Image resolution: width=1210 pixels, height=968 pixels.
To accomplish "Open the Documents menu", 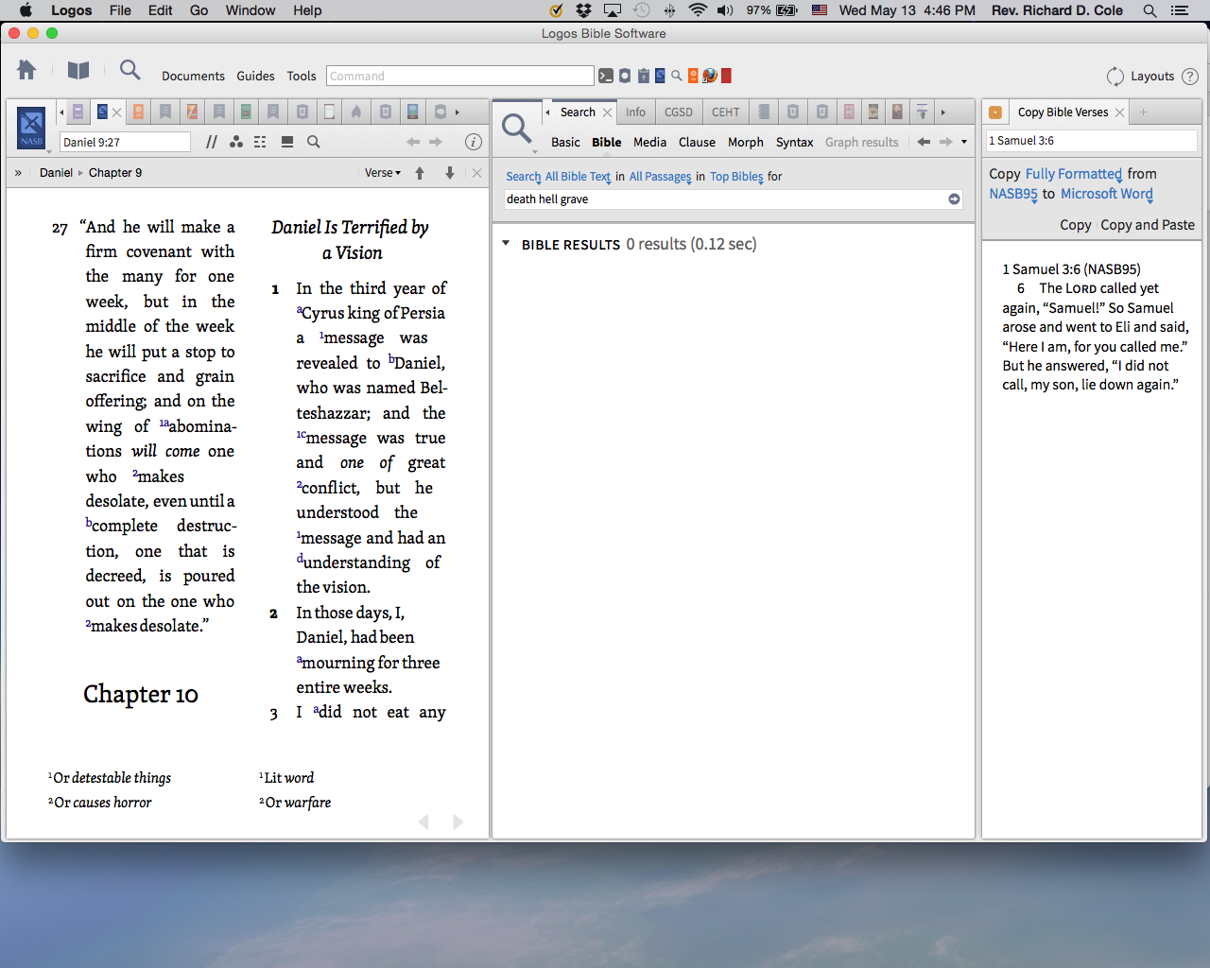I will pyautogui.click(x=193, y=77).
